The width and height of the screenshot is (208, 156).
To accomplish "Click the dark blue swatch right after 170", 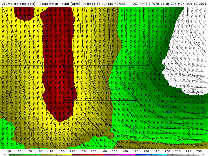I will click(138, 155).
